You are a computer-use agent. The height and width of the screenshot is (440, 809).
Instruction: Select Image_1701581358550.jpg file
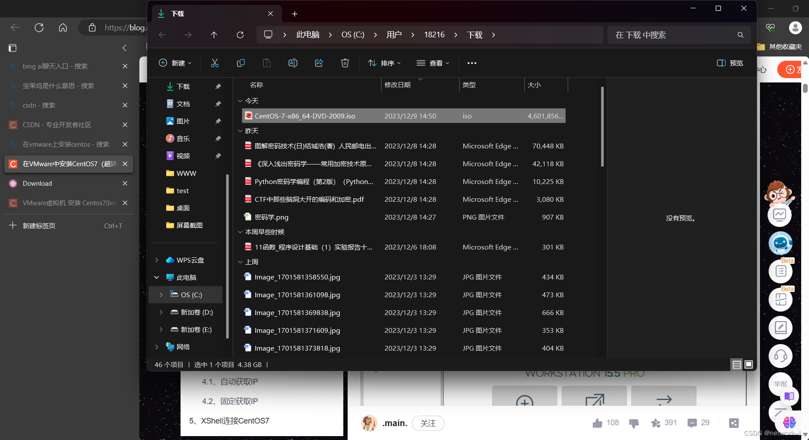click(x=404, y=277)
